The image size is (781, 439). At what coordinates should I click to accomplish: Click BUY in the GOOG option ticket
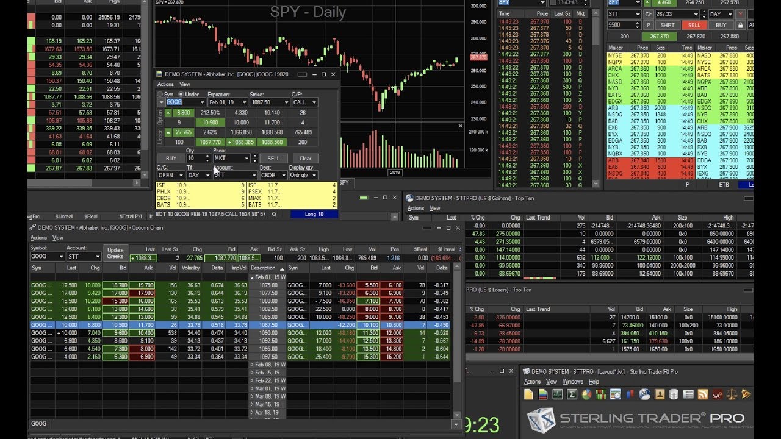pos(171,158)
